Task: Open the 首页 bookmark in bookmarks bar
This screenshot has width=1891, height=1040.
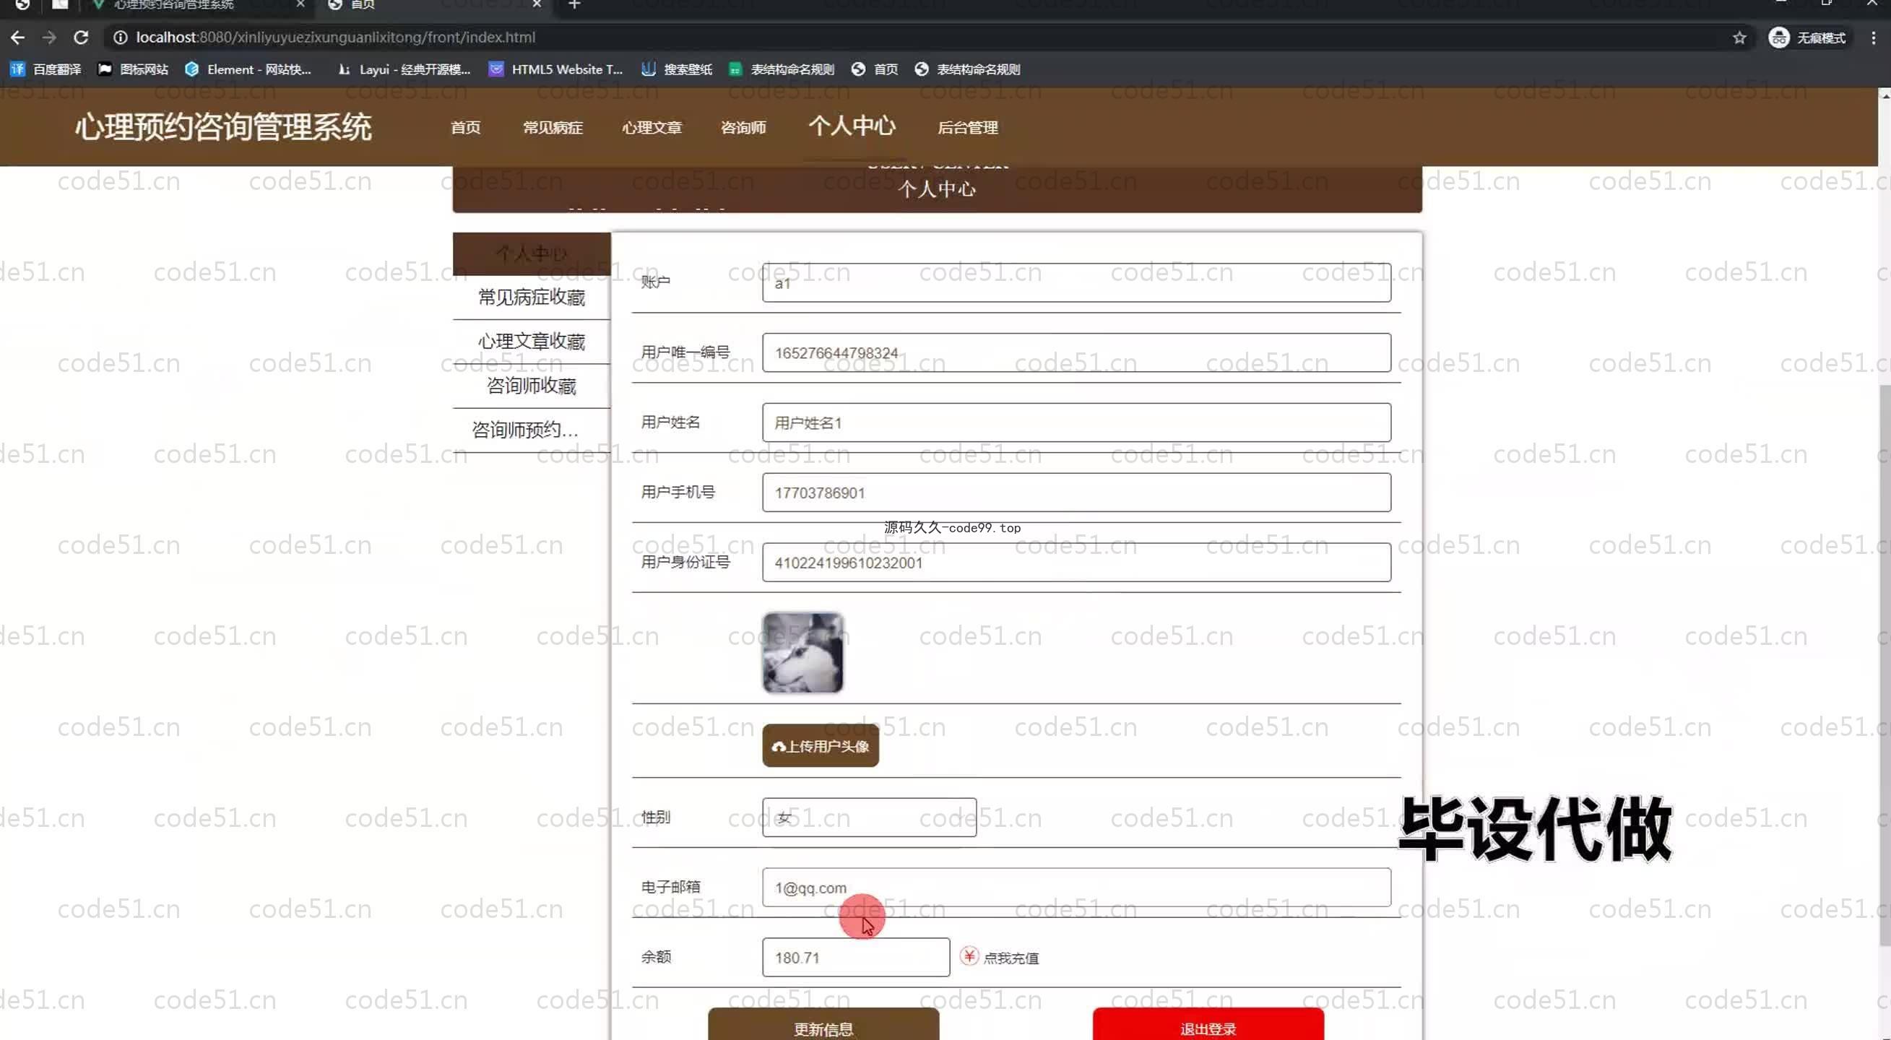Action: point(874,69)
